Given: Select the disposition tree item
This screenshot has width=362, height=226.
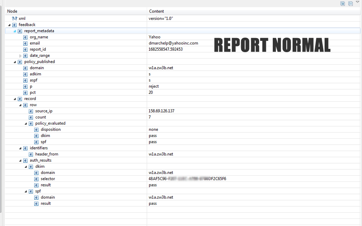Looking at the screenshot, I should point(50,130).
